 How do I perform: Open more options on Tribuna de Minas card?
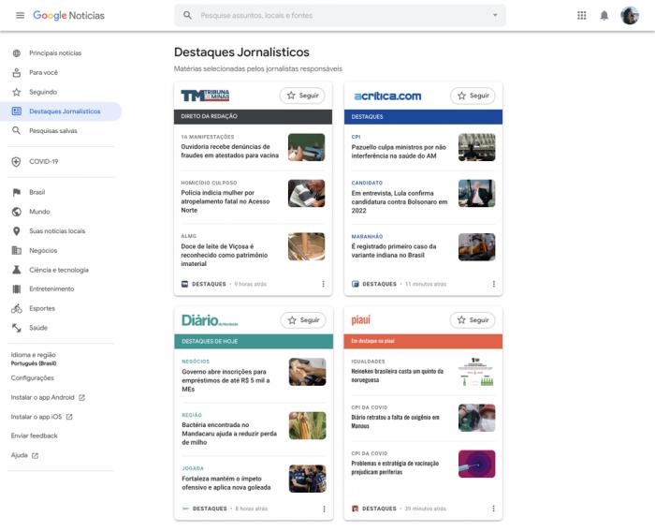(x=324, y=284)
